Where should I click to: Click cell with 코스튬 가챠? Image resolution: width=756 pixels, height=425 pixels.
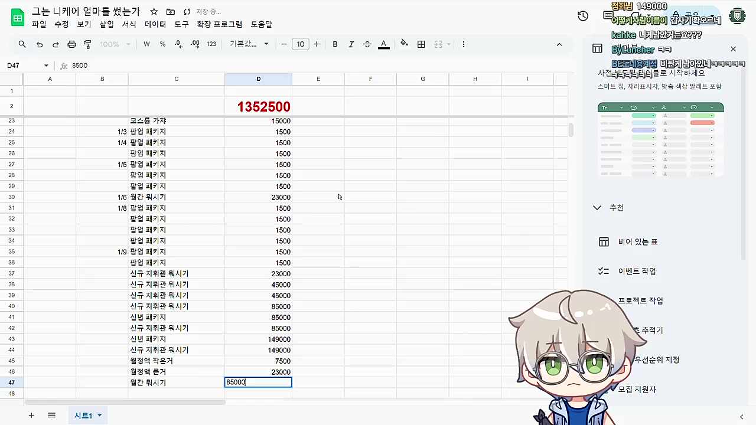pyautogui.click(x=176, y=121)
